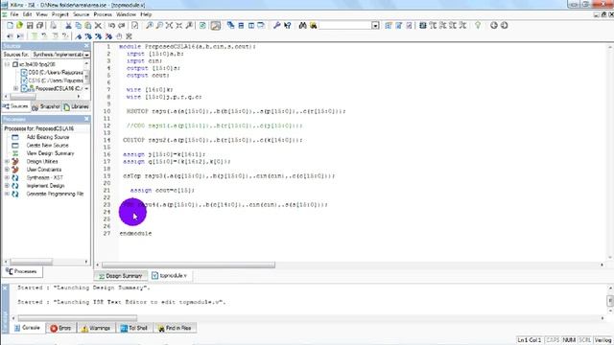Image resolution: width=614 pixels, height=345 pixels.
Task: Open the Errors tab
Action: point(60,328)
